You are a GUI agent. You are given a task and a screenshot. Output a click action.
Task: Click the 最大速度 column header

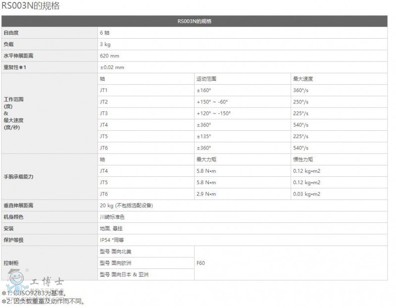[x=302, y=79]
